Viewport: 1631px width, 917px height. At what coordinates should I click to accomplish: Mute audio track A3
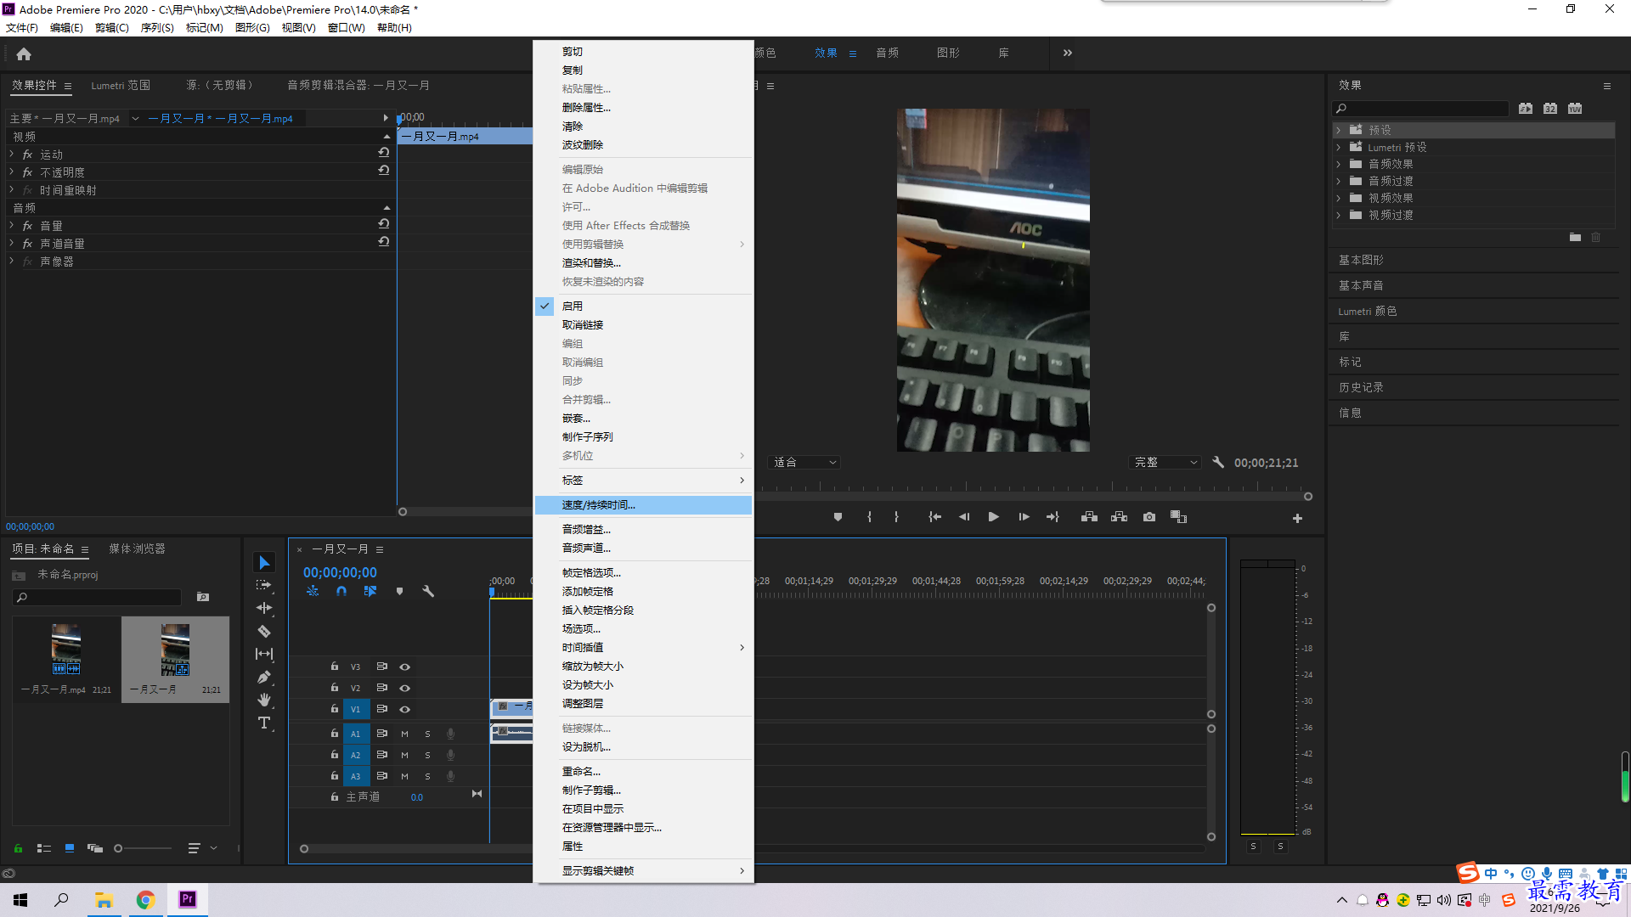(404, 776)
